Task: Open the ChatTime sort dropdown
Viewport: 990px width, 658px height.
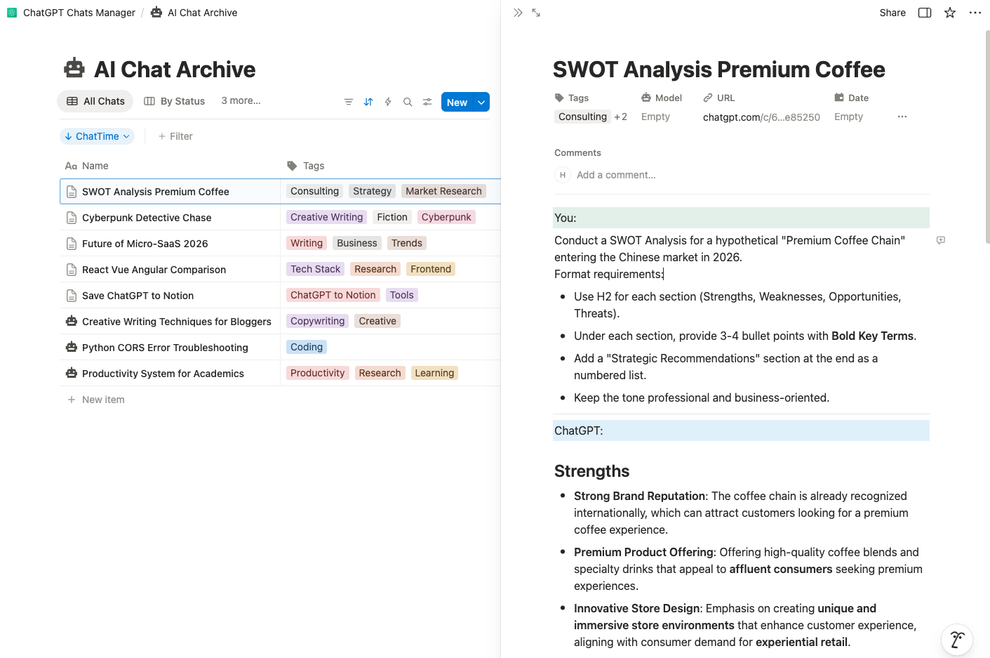Action: 97,136
